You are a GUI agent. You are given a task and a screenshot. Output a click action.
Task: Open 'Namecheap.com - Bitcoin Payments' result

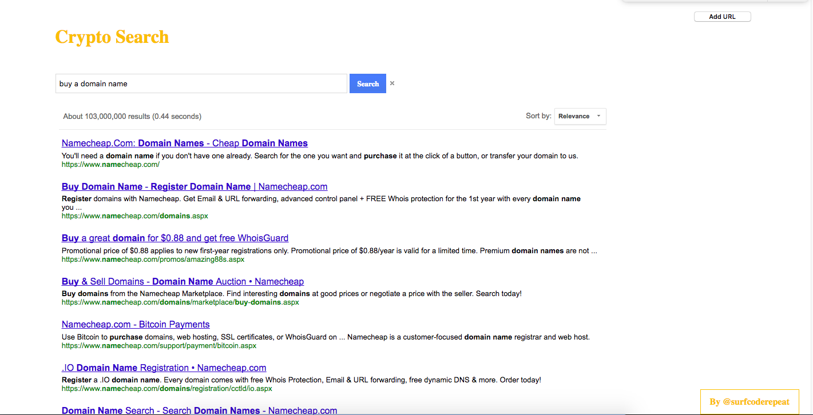coord(136,325)
